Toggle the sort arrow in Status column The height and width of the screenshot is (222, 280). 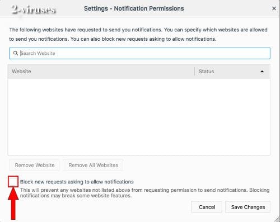262,72
